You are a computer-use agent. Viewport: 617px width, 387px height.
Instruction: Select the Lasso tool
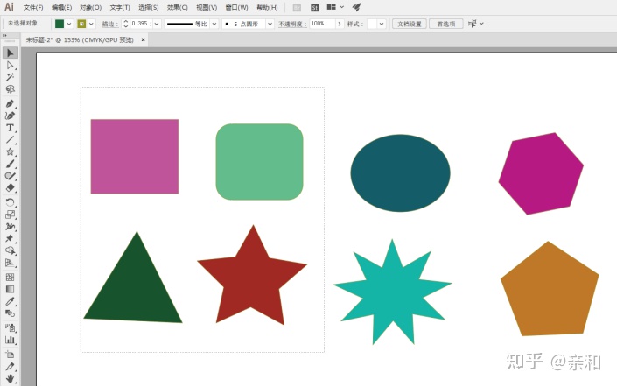[11, 89]
